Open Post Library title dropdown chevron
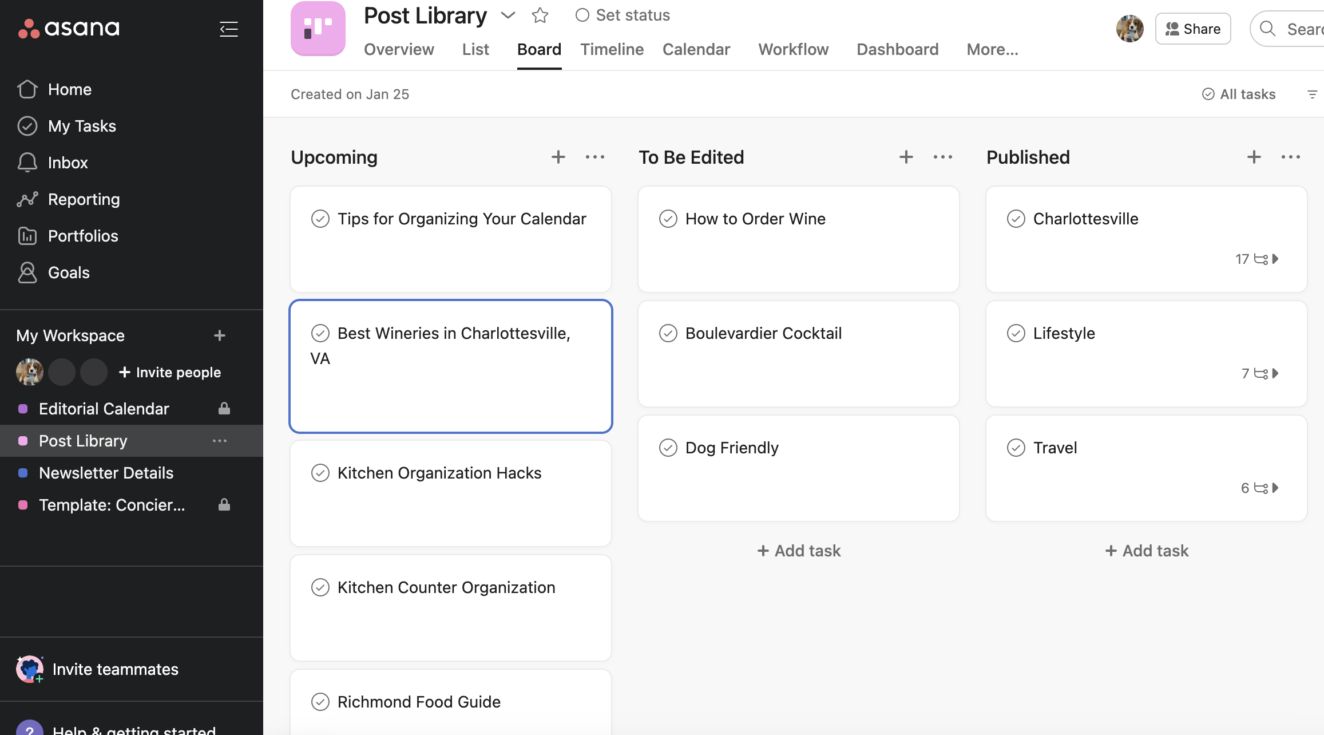Screen dimensions: 1324x735 (x=508, y=15)
